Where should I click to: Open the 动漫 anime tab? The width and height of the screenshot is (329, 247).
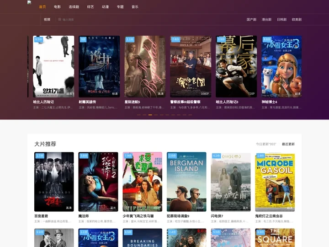tap(106, 7)
